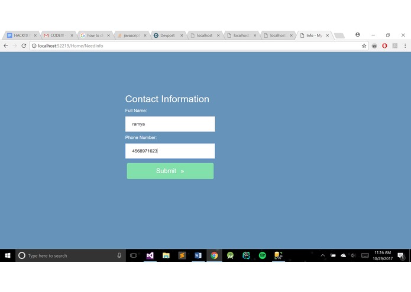Click the Chrome profile icon
Viewport: 411px width, 292px height.
pyautogui.click(x=358, y=34)
